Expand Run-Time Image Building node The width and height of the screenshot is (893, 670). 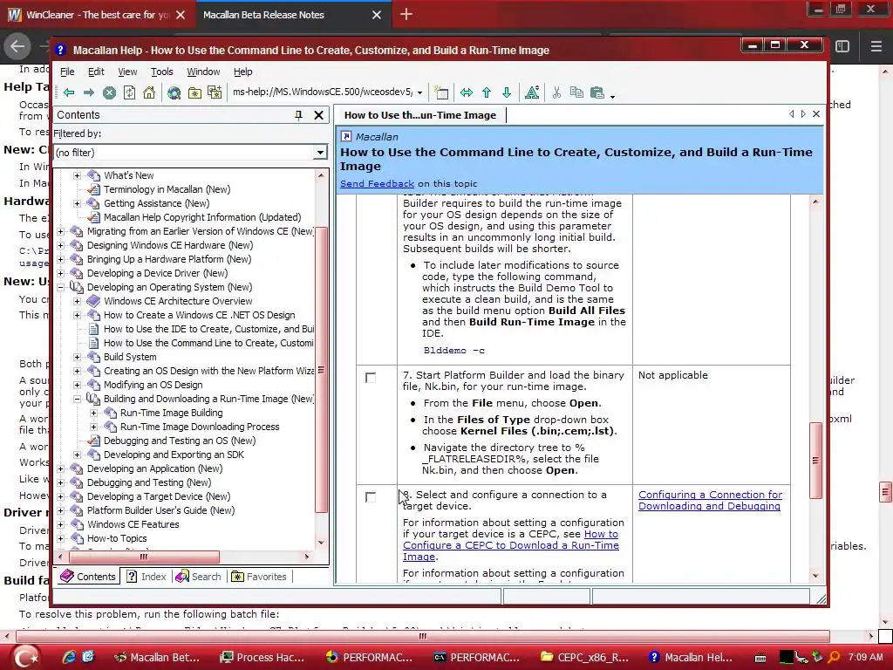[x=94, y=413]
